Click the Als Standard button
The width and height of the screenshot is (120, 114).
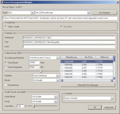[104, 13]
